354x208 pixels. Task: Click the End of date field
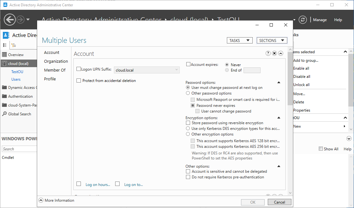pyautogui.click(x=252, y=70)
